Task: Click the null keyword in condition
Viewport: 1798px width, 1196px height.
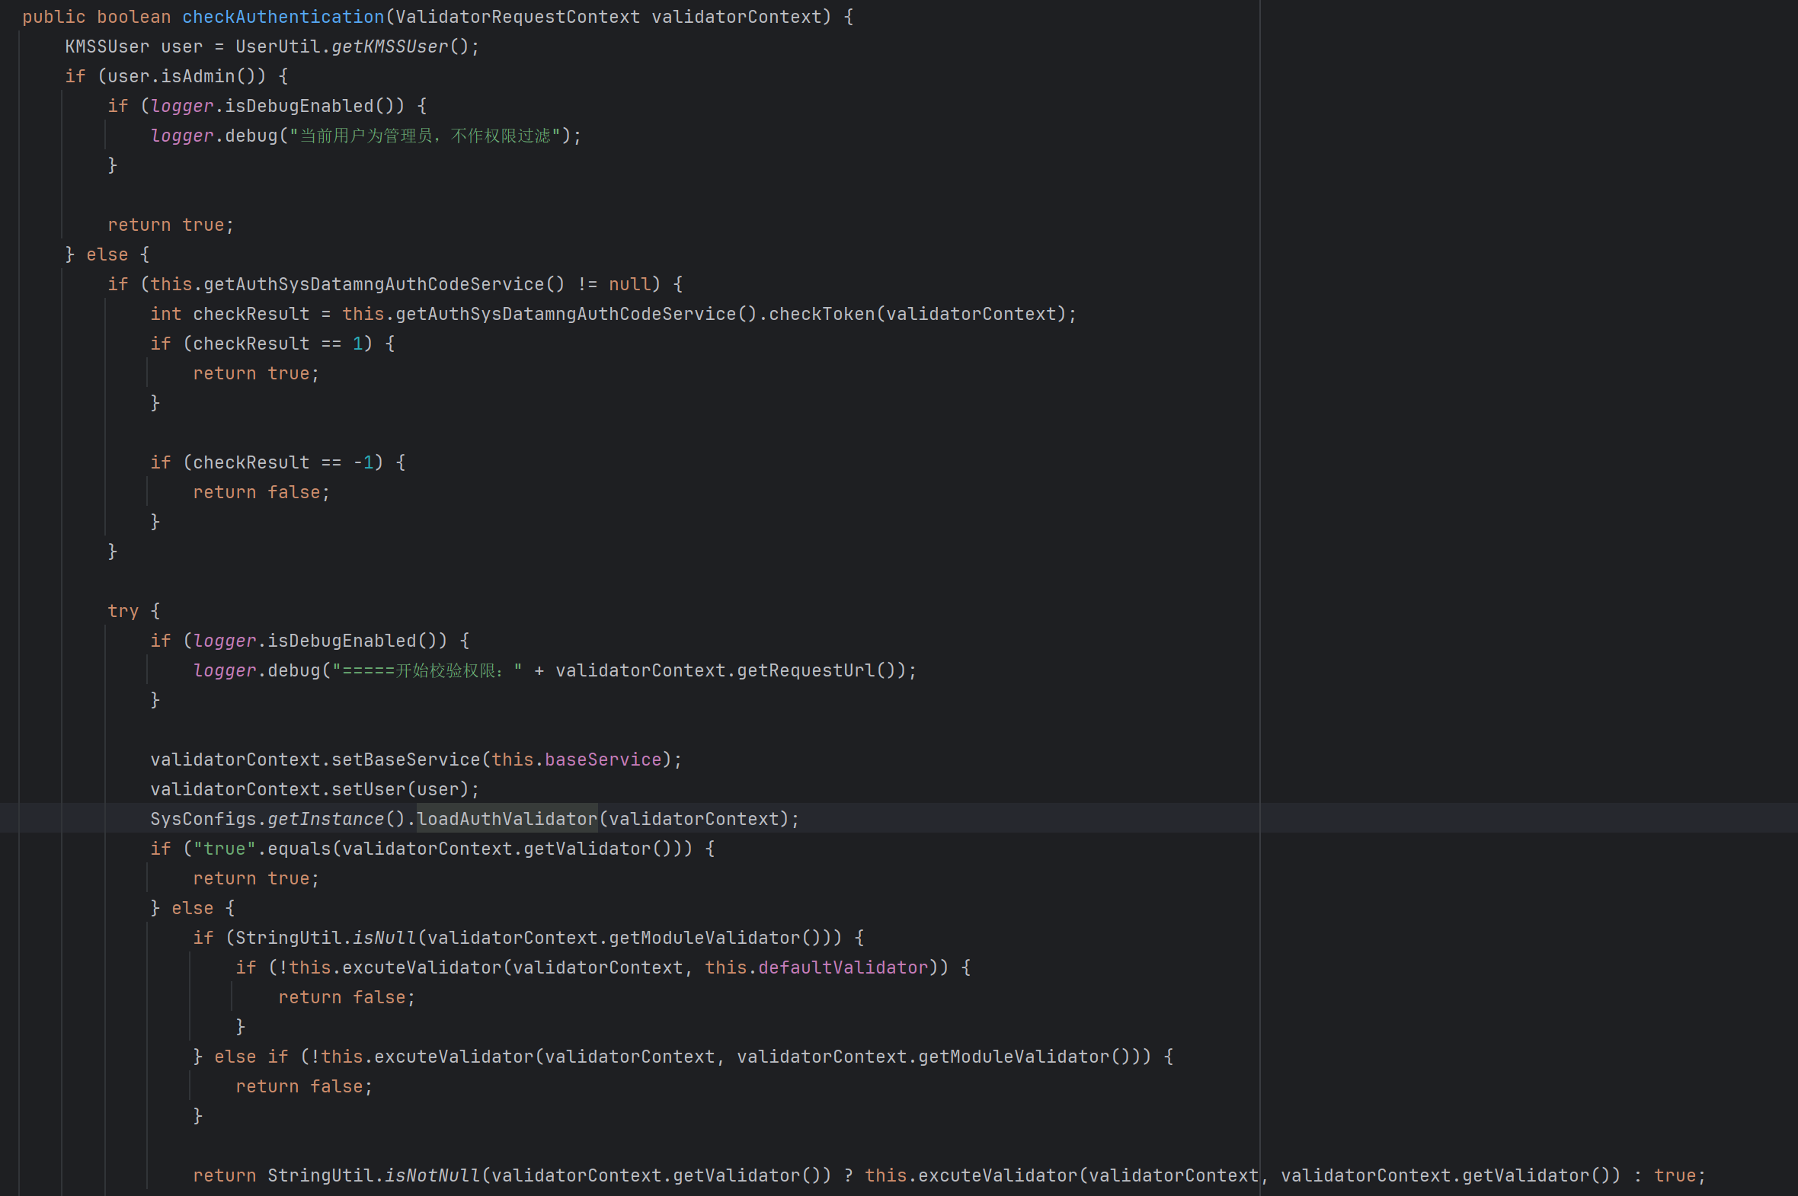Action: [629, 284]
